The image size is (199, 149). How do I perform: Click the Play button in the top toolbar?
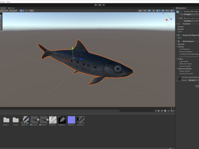coord(96,5)
